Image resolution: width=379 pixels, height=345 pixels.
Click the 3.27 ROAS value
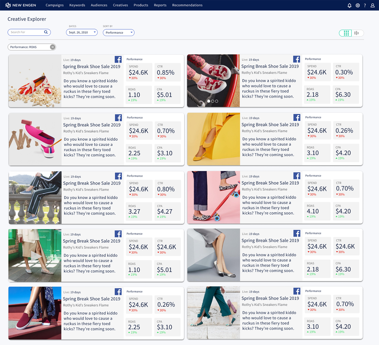134,212
